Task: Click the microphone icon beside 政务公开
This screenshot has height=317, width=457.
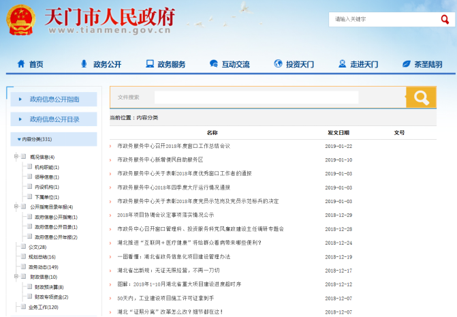Action: [84, 64]
